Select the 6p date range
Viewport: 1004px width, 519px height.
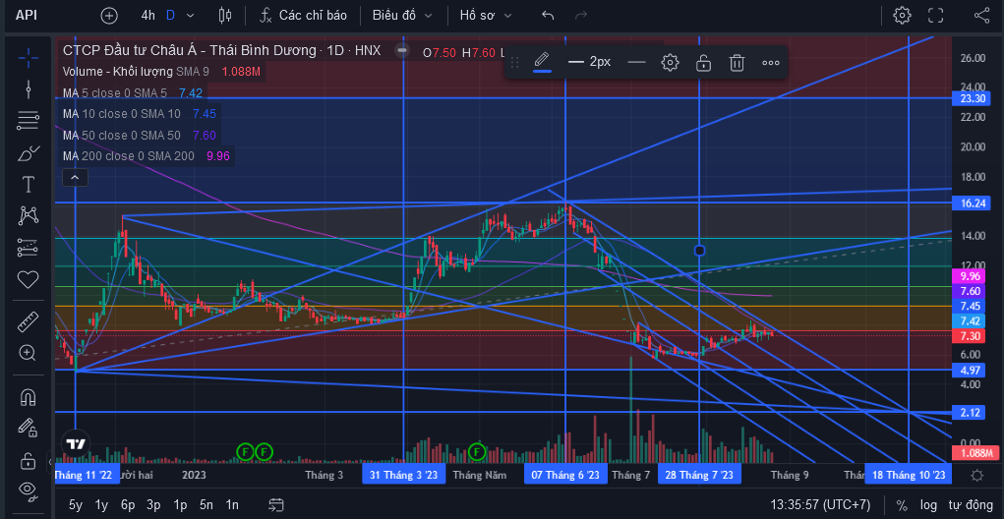coord(128,505)
